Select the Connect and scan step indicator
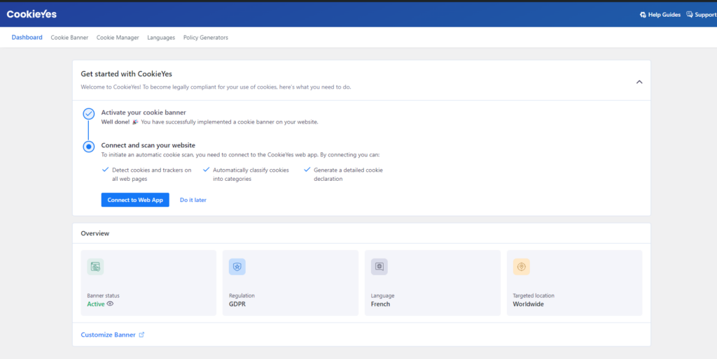The image size is (717, 359). [x=89, y=147]
